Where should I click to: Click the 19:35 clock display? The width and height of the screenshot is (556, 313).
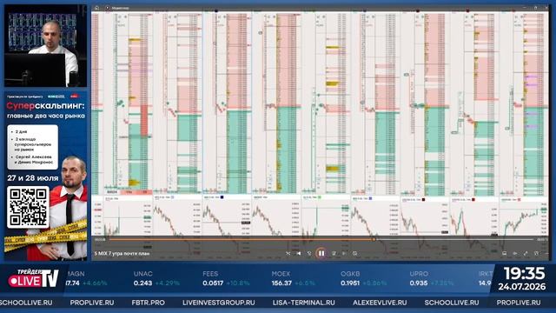(x=525, y=274)
